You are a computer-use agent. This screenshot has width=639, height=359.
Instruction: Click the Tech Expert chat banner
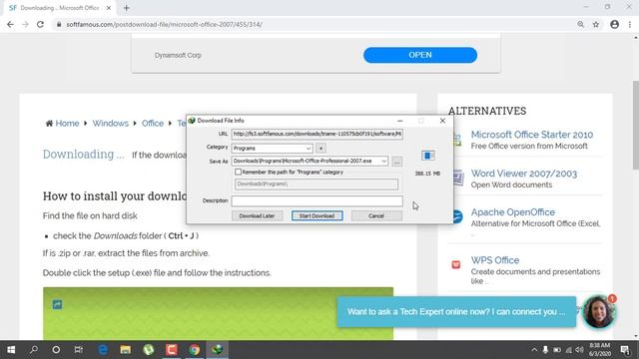(456, 312)
